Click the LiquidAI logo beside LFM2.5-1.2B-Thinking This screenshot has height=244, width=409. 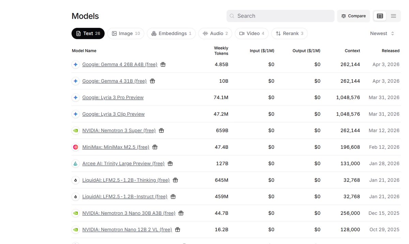pos(76,180)
